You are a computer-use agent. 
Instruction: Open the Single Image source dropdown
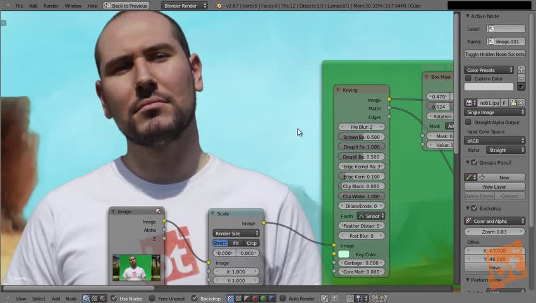pos(495,112)
